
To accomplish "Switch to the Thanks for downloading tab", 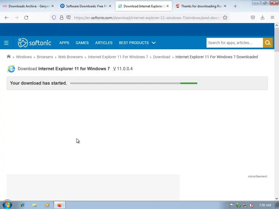I will click(x=201, y=6).
